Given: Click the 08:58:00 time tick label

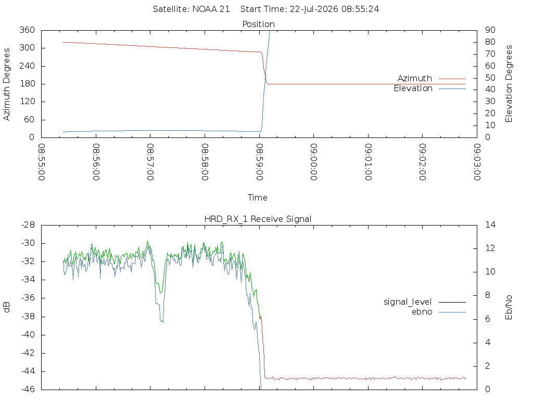Looking at the screenshot, I should (x=205, y=162).
